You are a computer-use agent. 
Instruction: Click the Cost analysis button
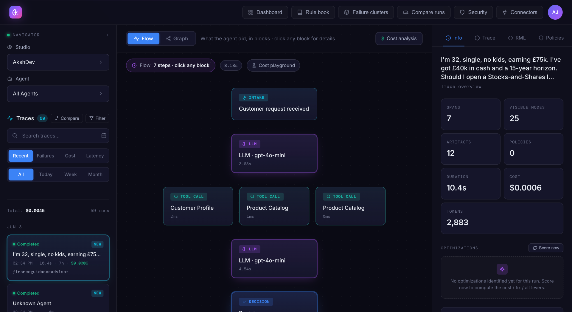pyautogui.click(x=399, y=38)
